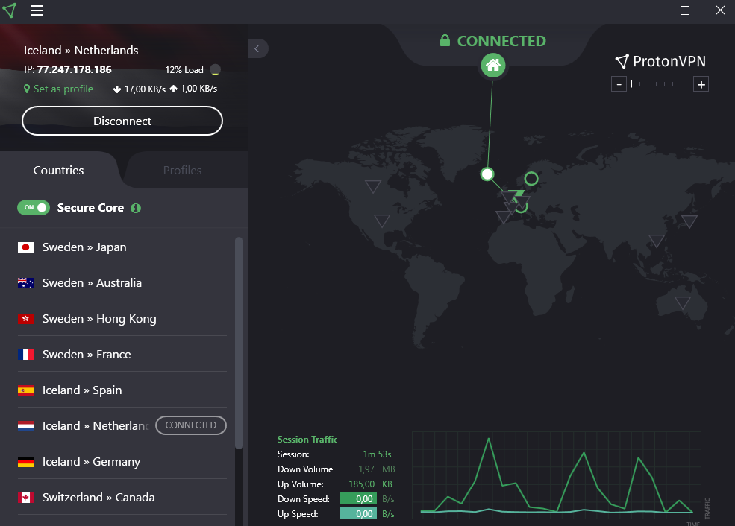Click the map zoom in plus button
This screenshot has width=735, height=526.
coord(701,84)
